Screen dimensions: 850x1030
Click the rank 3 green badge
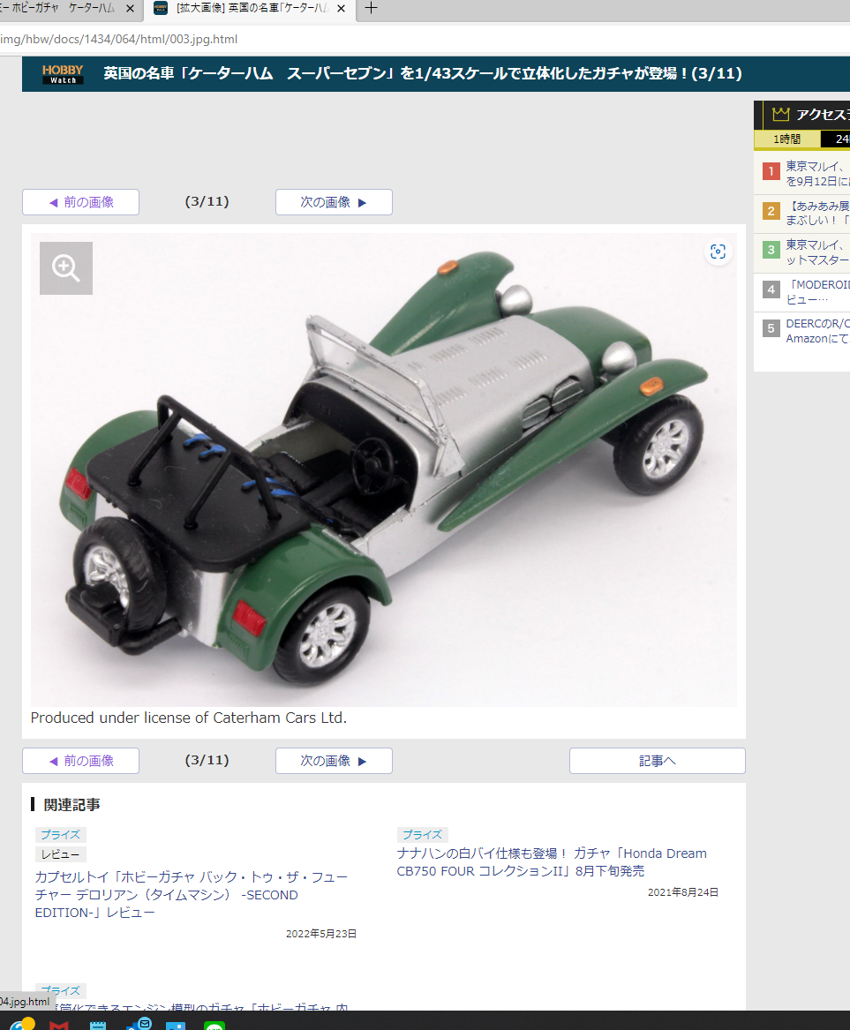point(771,250)
